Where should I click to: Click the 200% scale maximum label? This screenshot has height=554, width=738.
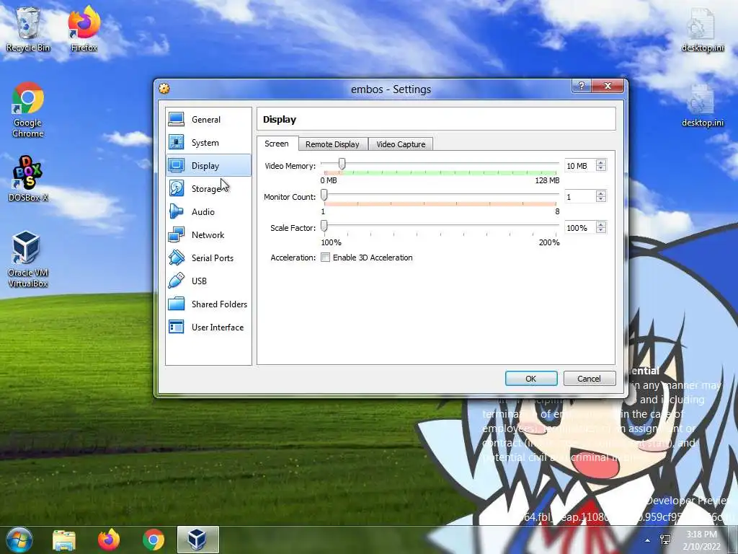click(x=548, y=242)
